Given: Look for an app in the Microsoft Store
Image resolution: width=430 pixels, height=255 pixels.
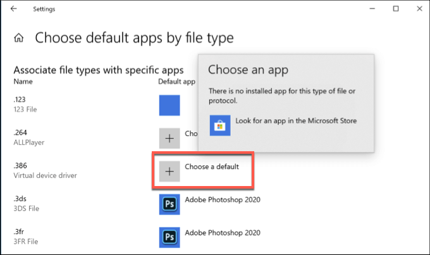Looking at the screenshot, I should (296, 120).
